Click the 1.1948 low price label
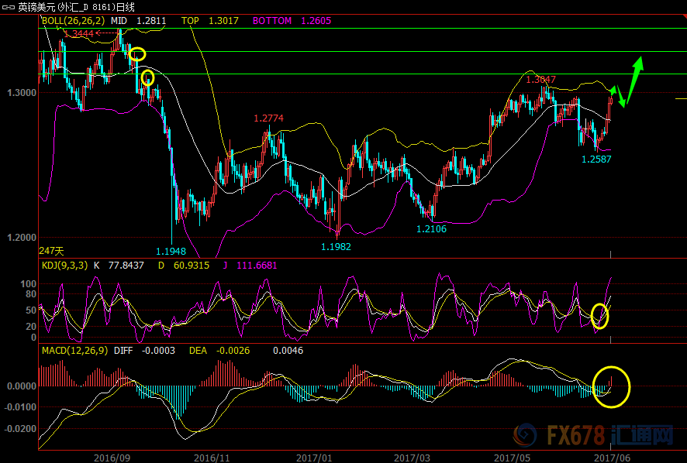Image resolution: width=687 pixels, height=463 pixels. (x=171, y=251)
